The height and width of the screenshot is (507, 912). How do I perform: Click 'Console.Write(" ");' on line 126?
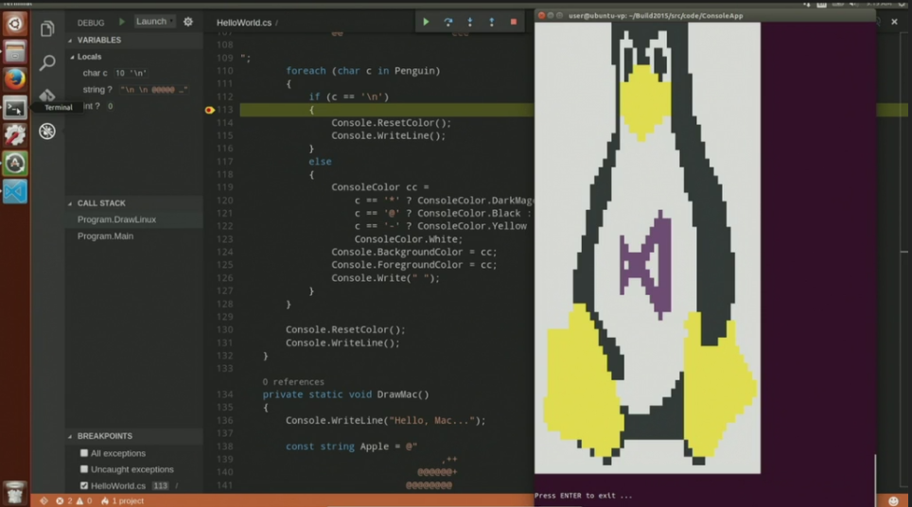386,278
